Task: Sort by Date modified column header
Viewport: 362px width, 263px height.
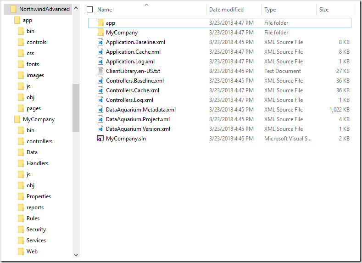Action: click(226, 10)
